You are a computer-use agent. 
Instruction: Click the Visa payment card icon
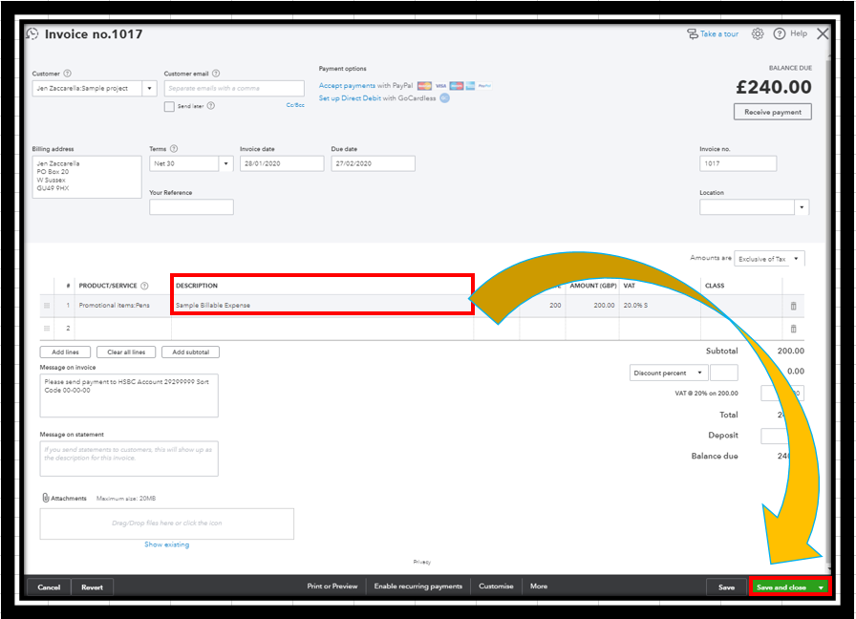(441, 86)
